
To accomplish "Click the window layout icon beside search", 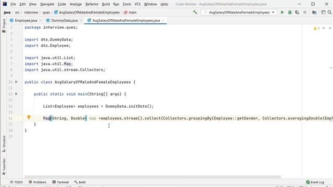I will pos(323,12).
